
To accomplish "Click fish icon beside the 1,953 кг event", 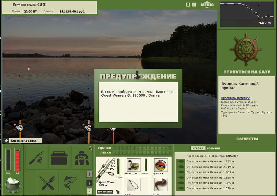I will 180,161.
